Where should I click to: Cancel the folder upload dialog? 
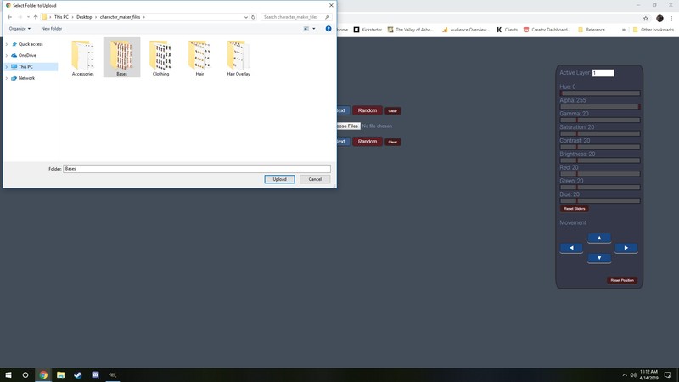(x=315, y=179)
